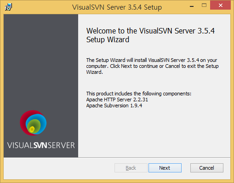Click the 'Welcome to the VisualSVN Server 3.5.4' heading
This screenshot has height=183, width=234.
pos(150,35)
